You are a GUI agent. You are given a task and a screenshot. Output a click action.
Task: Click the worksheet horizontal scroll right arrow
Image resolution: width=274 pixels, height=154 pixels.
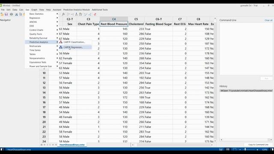click(212, 145)
